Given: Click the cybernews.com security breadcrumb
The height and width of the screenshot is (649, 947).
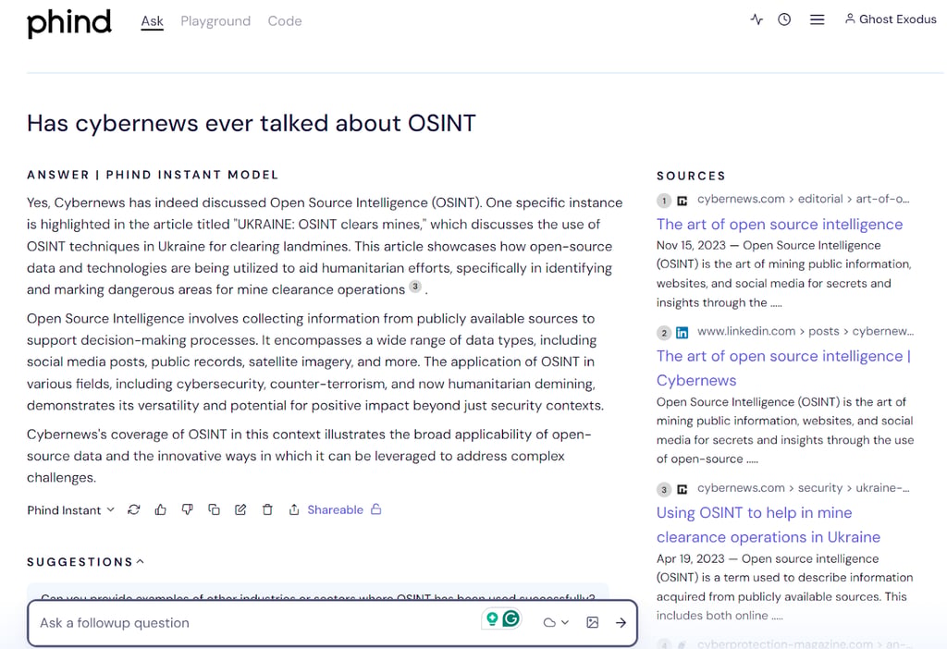Looking at the screenshot, I should click(x=804, y=488).
